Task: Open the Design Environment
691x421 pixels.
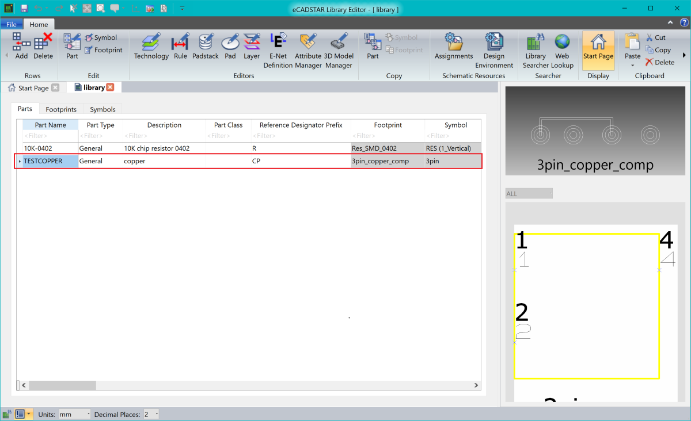Action: click(494, 51)
